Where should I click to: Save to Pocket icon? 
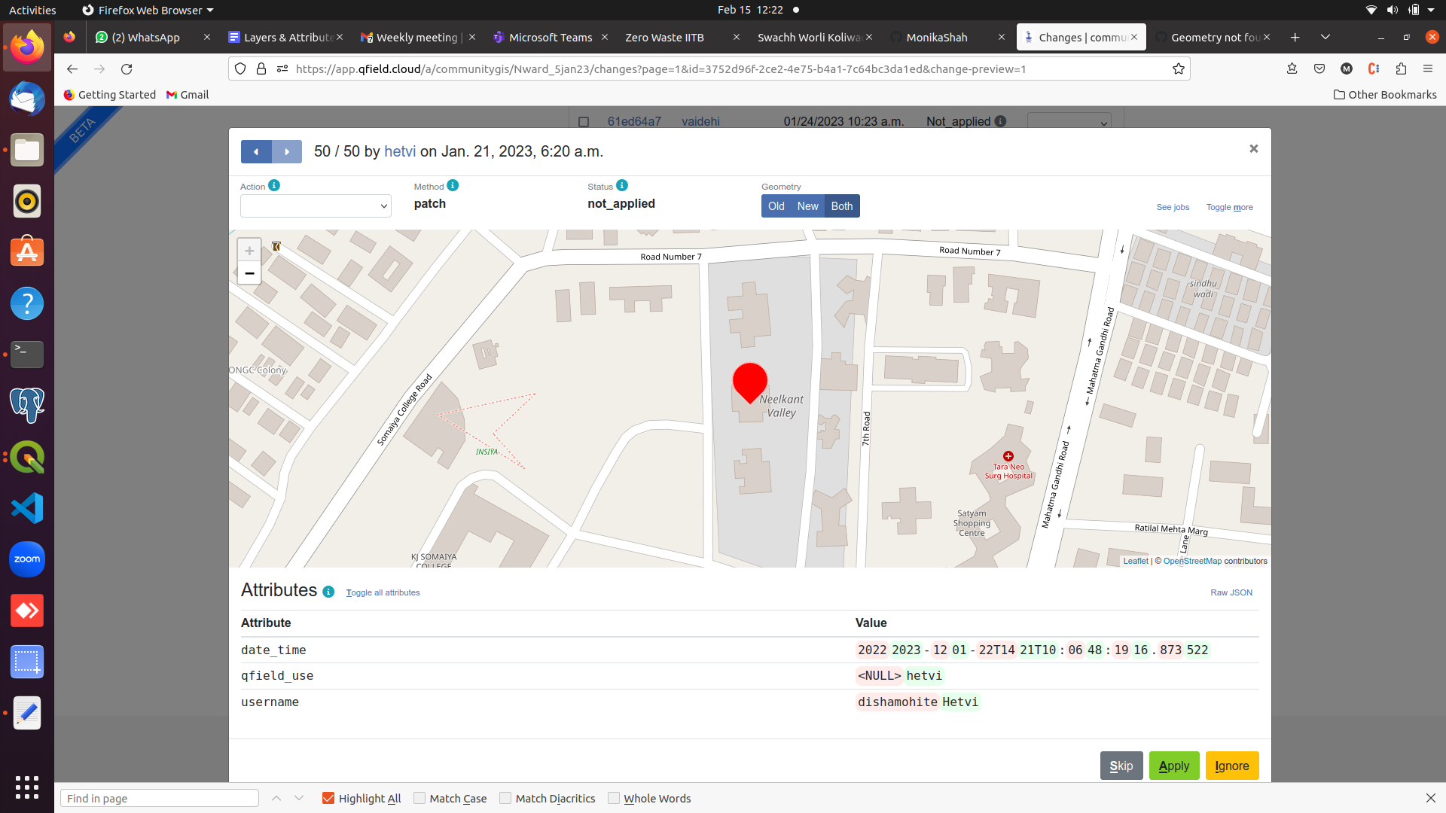(1319, 69)
